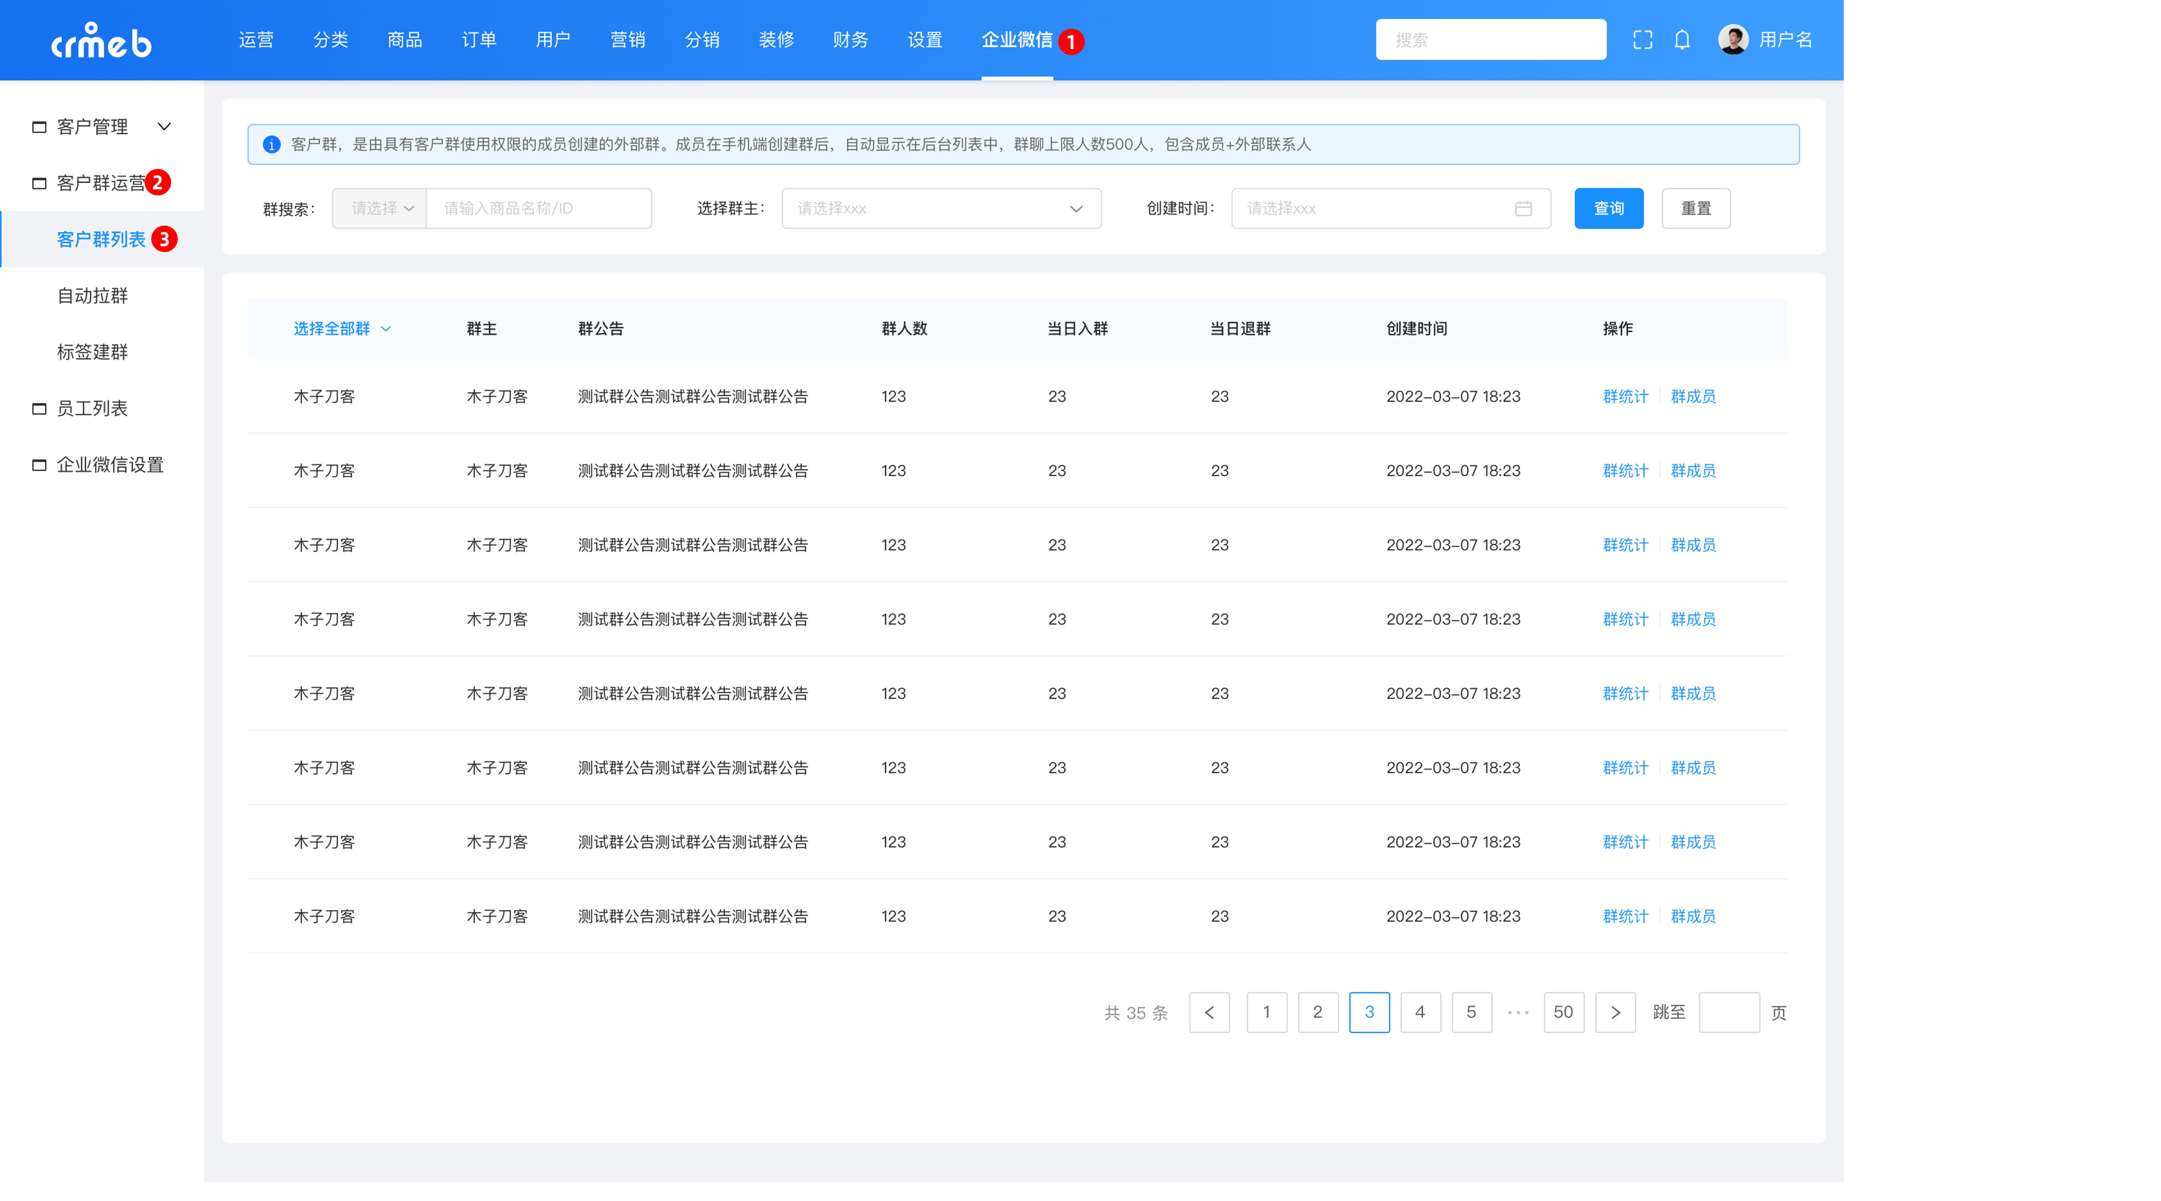Viewport: 2161px width, 1201px height.
Task: Select the 企业微信 top tab
Action: click(1017, 39)
